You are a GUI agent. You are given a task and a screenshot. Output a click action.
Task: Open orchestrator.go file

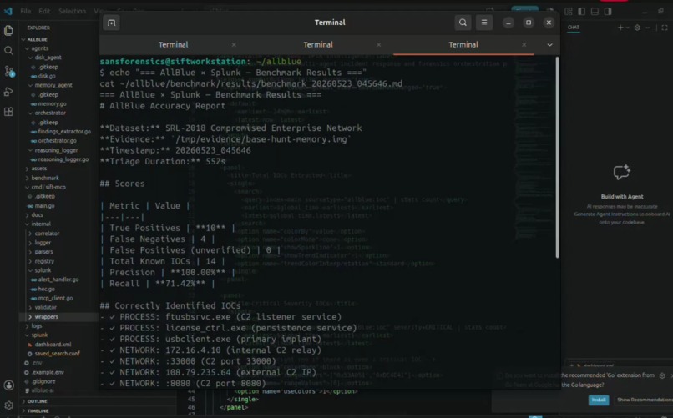[58, 141]
